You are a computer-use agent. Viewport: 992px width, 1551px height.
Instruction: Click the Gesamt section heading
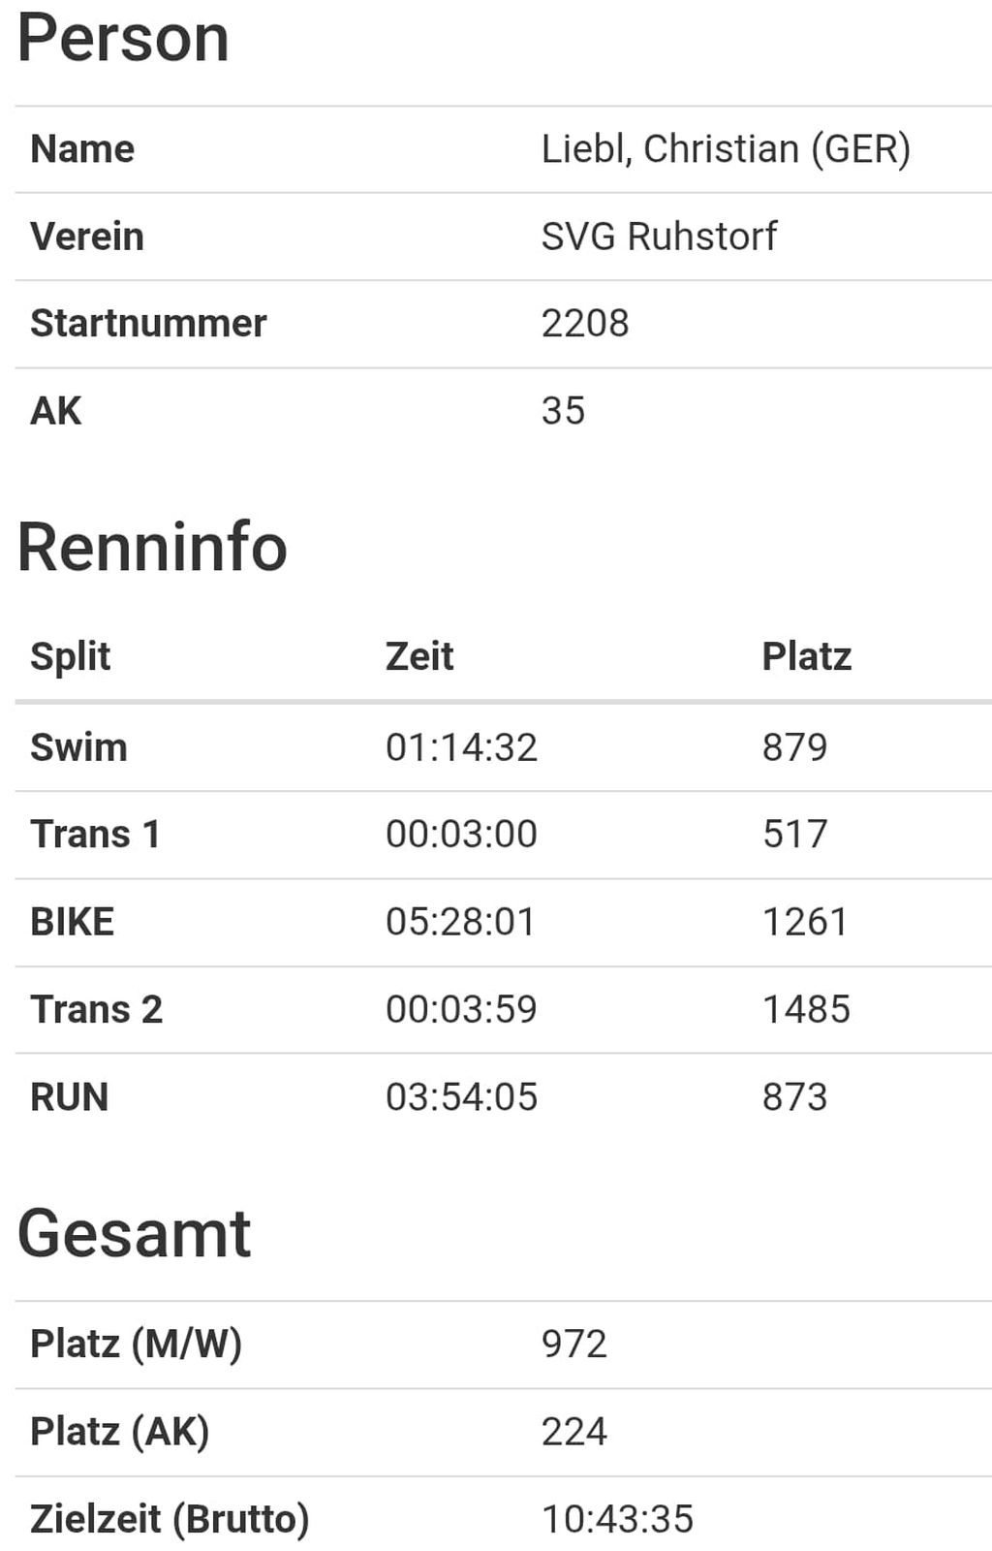[x=134, y=1234]
